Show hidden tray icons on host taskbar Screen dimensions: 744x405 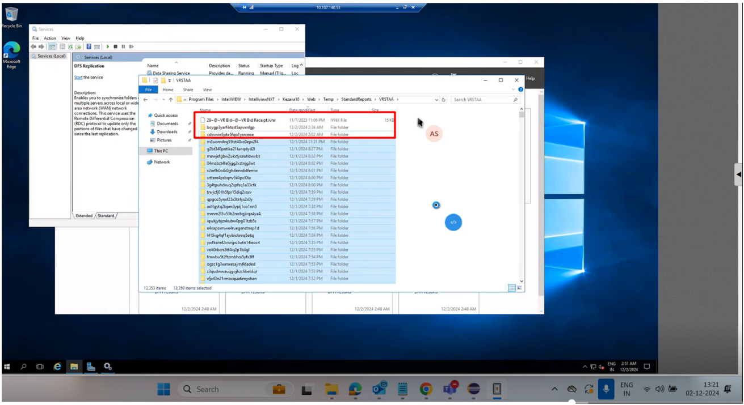point(555,389)
